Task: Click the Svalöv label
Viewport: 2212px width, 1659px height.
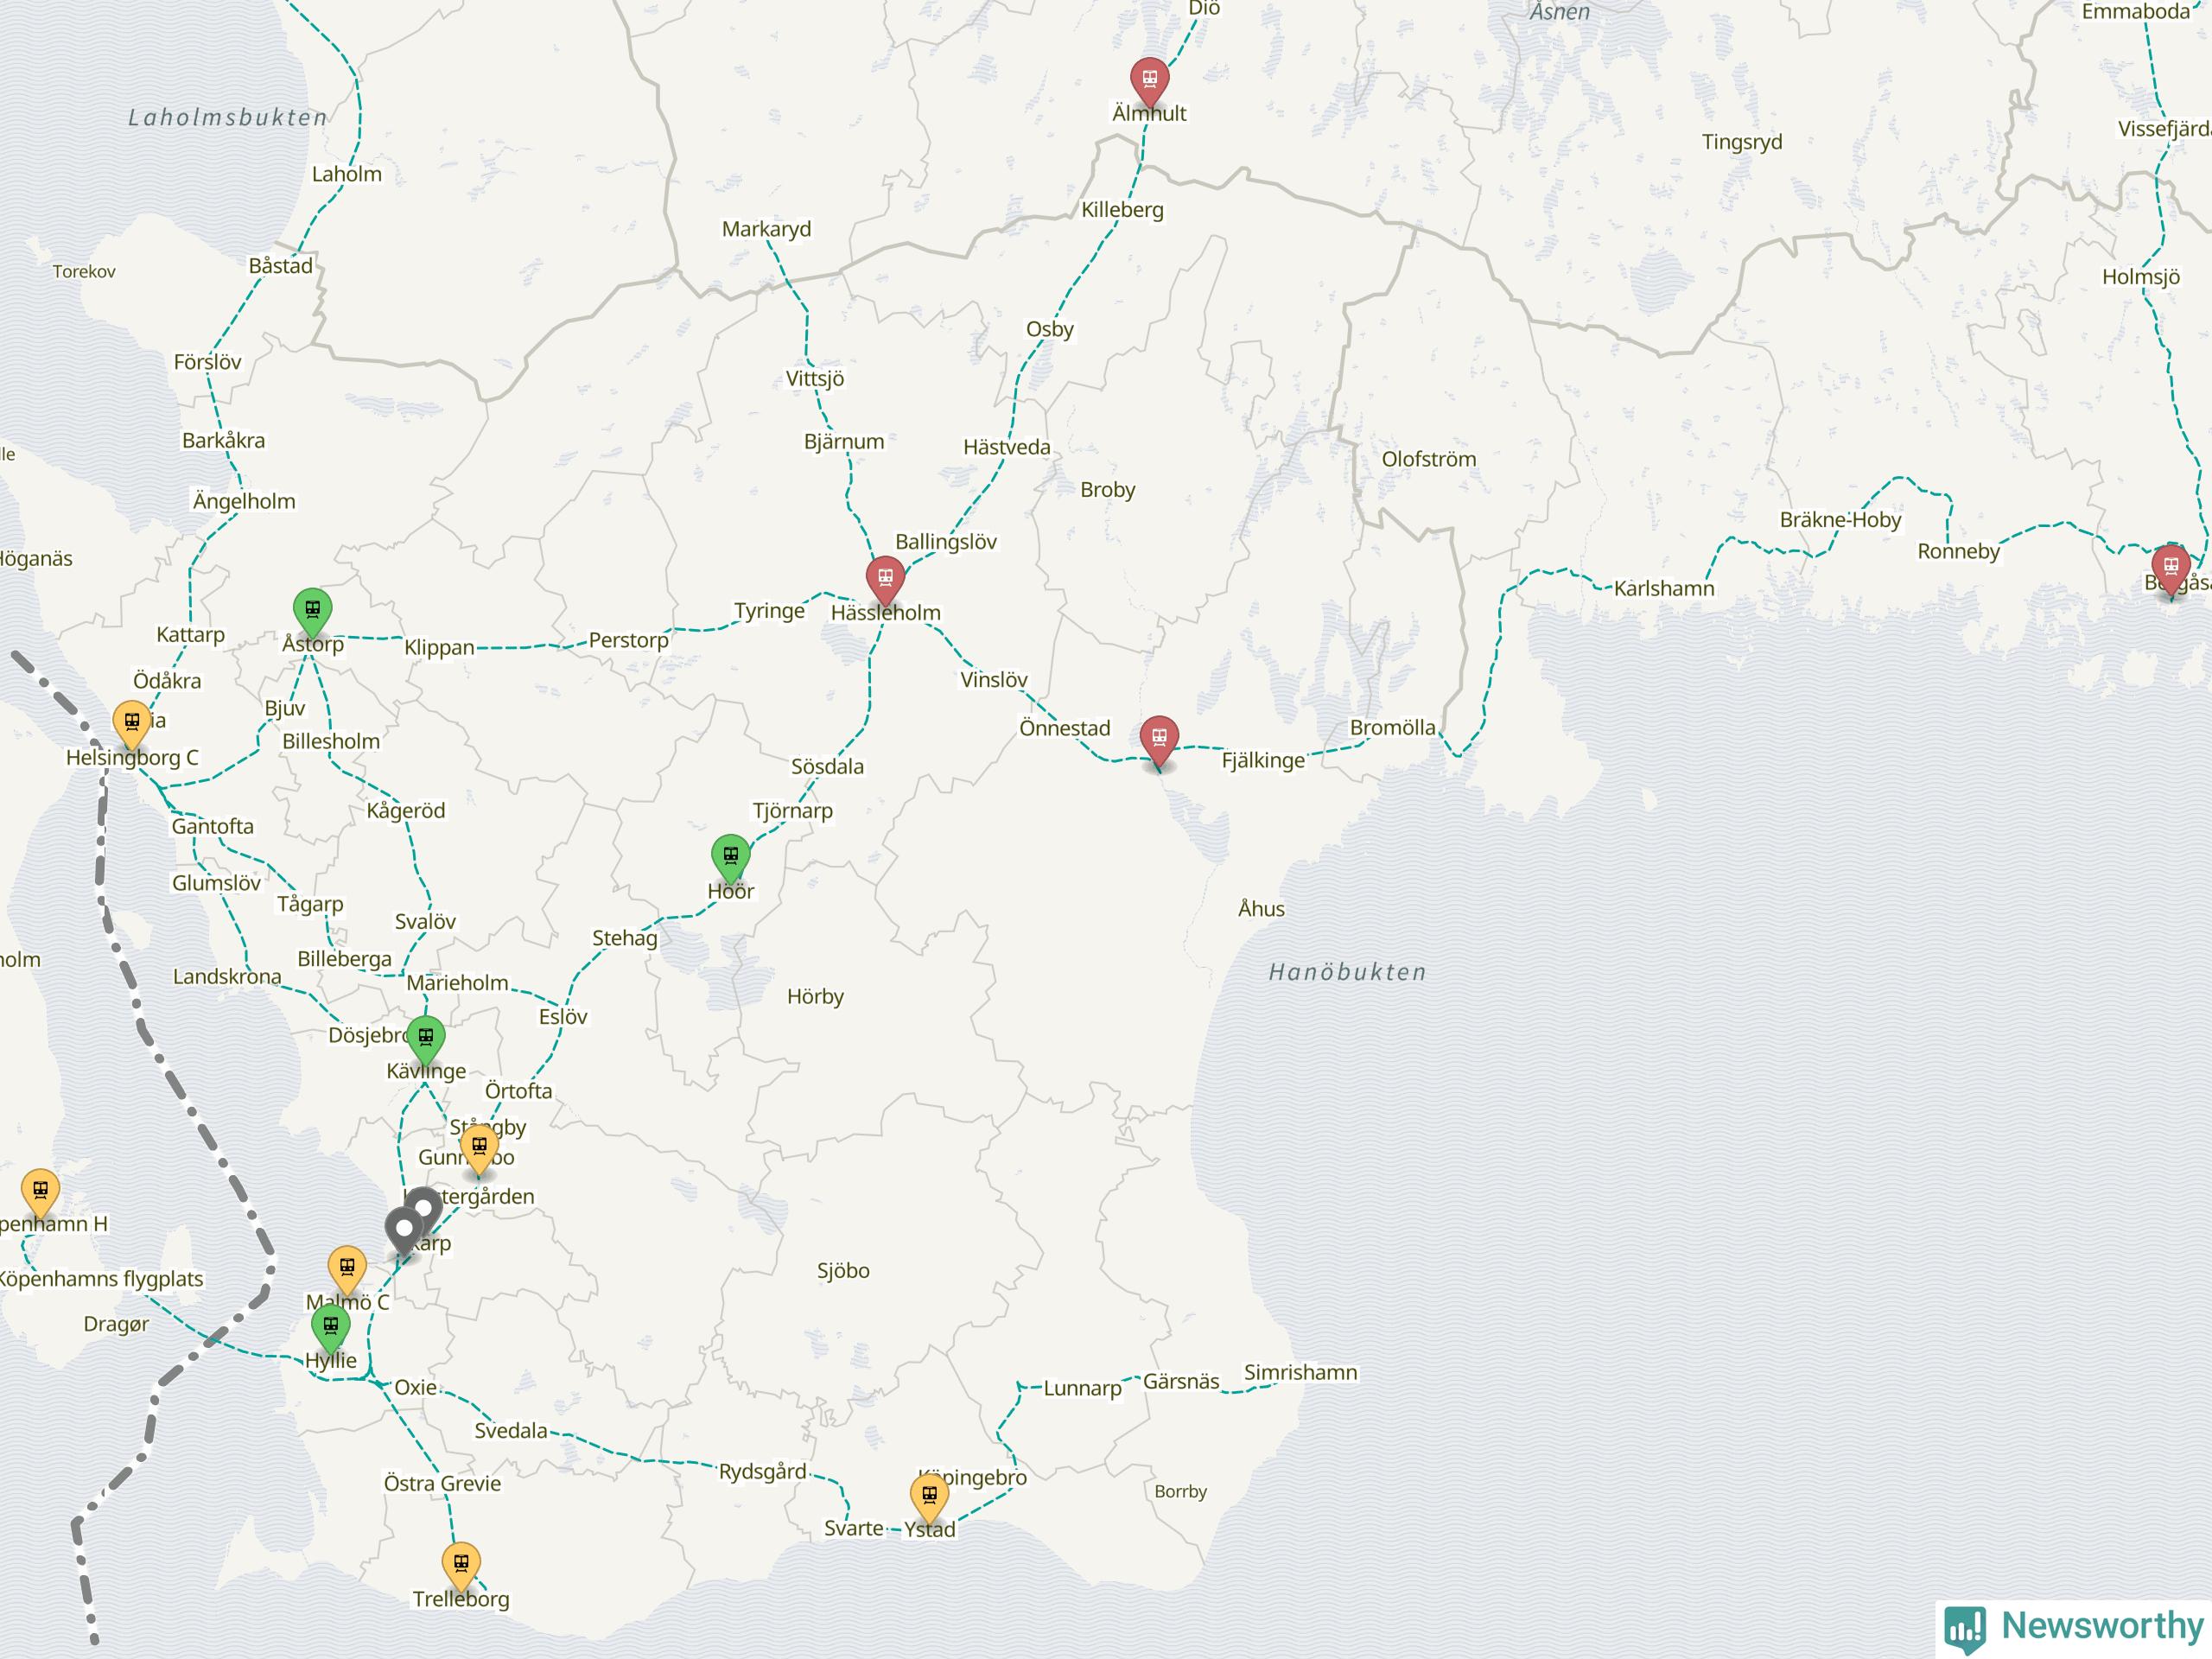Action: point(424,922)
